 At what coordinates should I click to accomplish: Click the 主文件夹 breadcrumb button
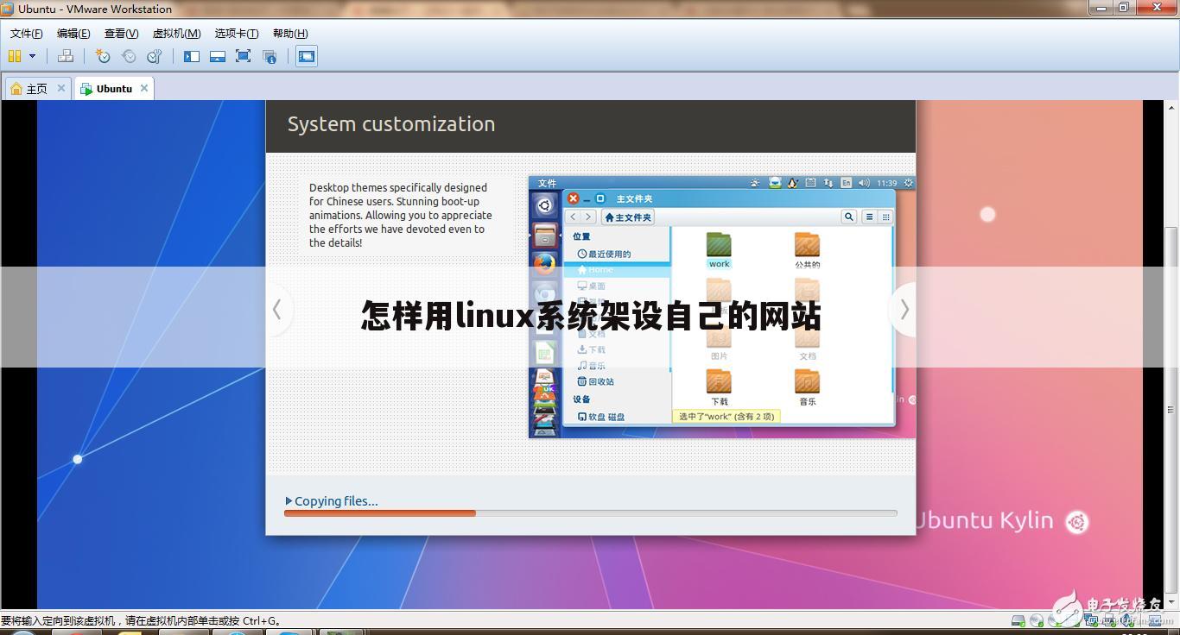click(627, 217)
